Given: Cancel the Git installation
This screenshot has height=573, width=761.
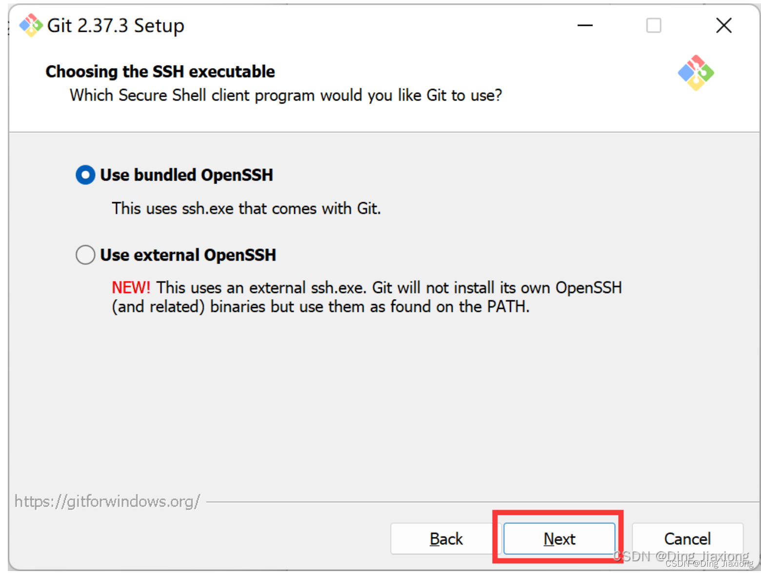Looking at the screenshot, I should click(687, 539).
